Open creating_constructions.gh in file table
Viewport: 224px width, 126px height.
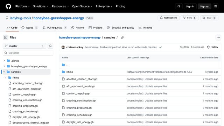click(81, 100)
